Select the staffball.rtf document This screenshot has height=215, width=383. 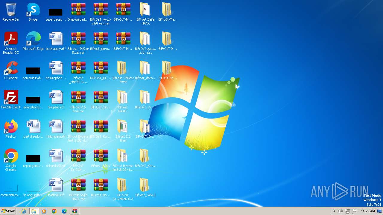[x=56, y=188]
